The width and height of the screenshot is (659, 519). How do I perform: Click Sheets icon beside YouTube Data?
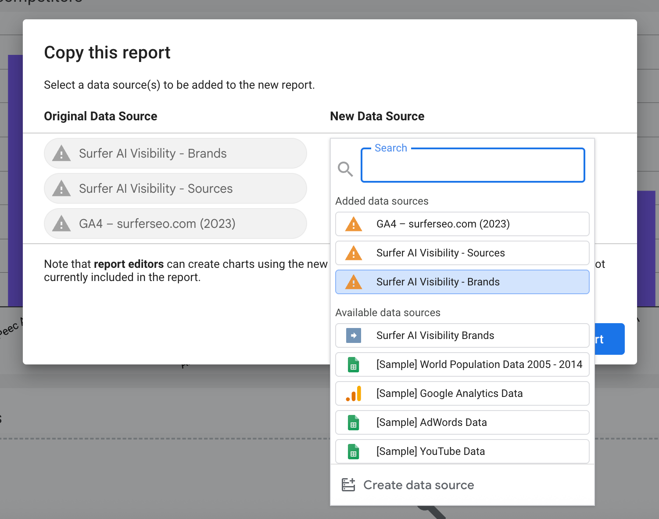point(354,451)
